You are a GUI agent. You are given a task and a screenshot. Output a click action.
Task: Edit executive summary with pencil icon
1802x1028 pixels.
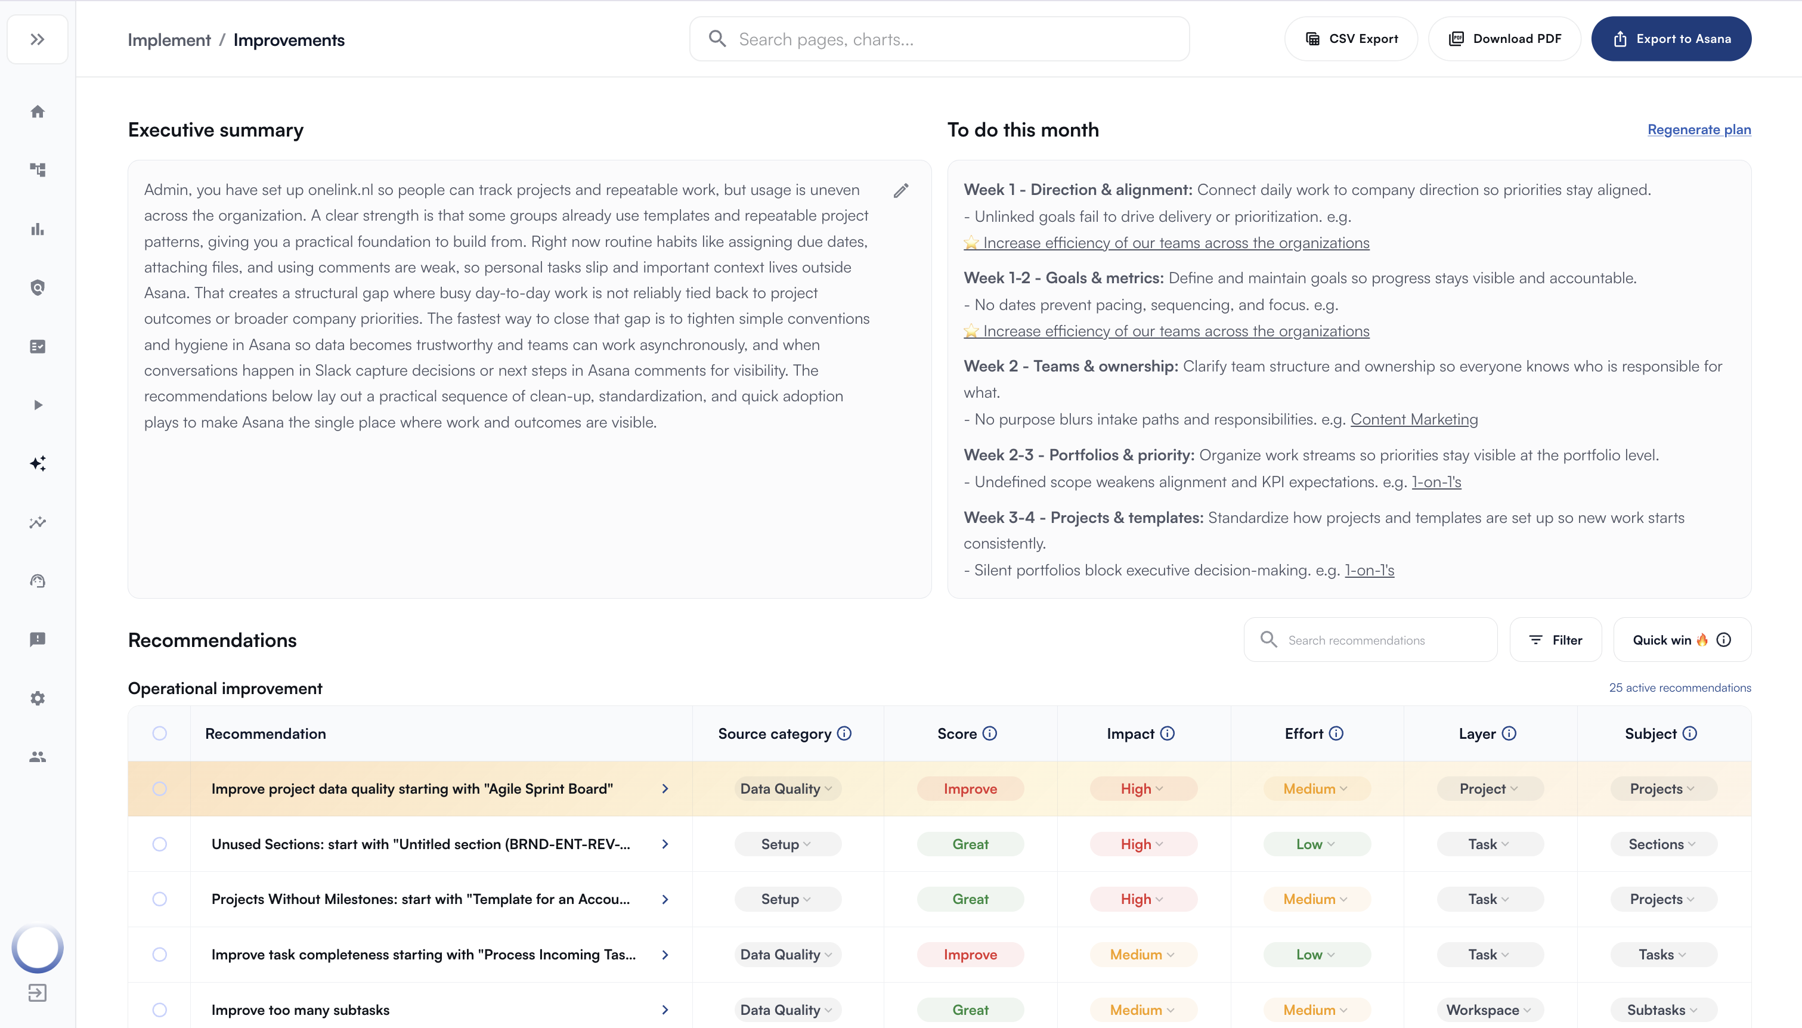coord(900,191)
